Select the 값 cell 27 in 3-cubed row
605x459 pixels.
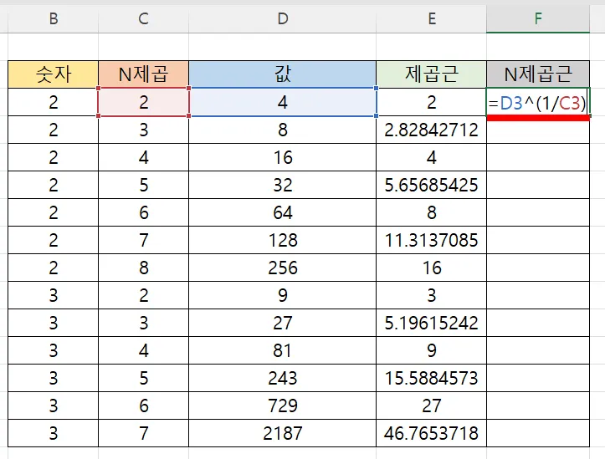pyautogui.click(x=283, y=323)
